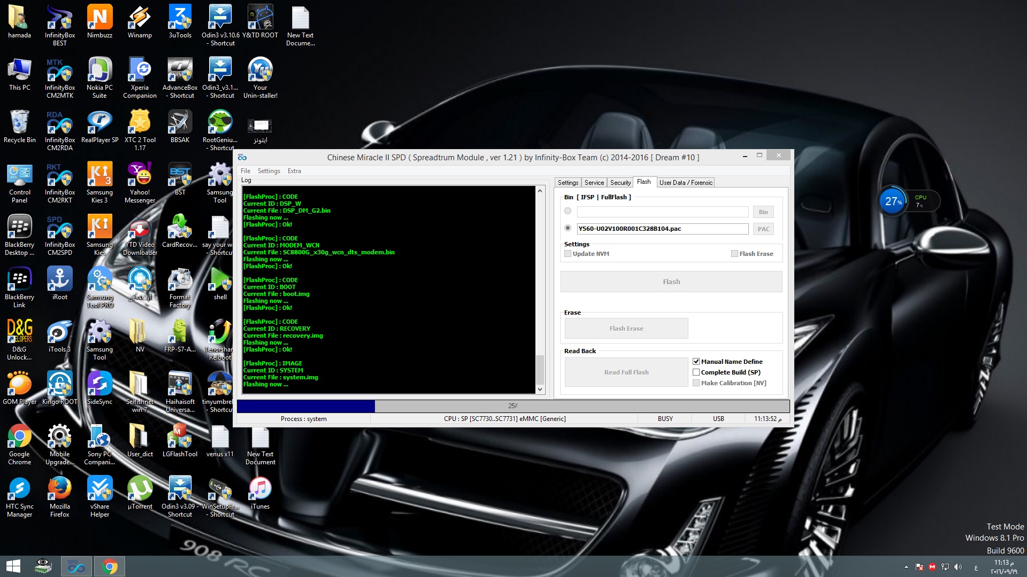Viewport: 1027px width, 577px height.
Task: Click the log scrollbar up arrow
Action: [x=540, y=191]
